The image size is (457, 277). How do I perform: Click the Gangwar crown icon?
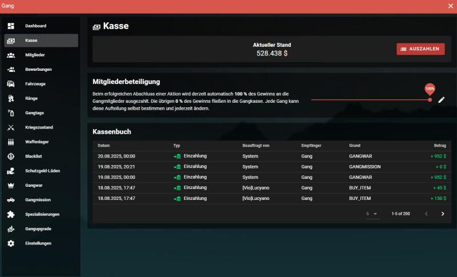click(11, 185)
